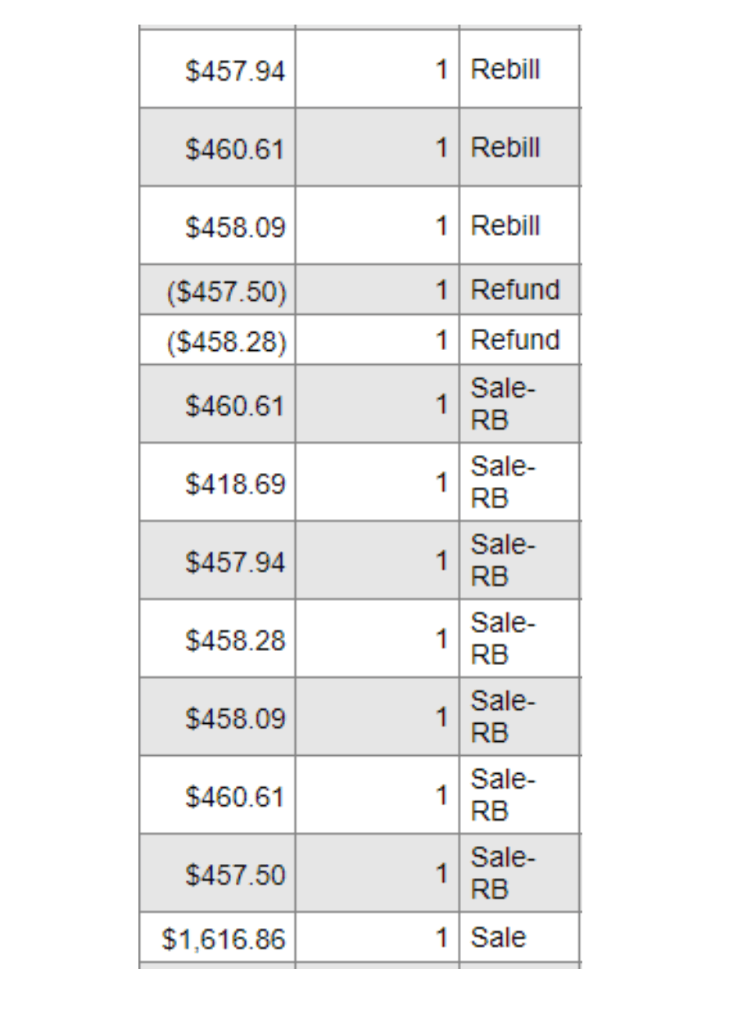The height and width of the screenshot is (1033, 742).
Task: Click Refund label in ($457.50) row
Action: (515, 289)
